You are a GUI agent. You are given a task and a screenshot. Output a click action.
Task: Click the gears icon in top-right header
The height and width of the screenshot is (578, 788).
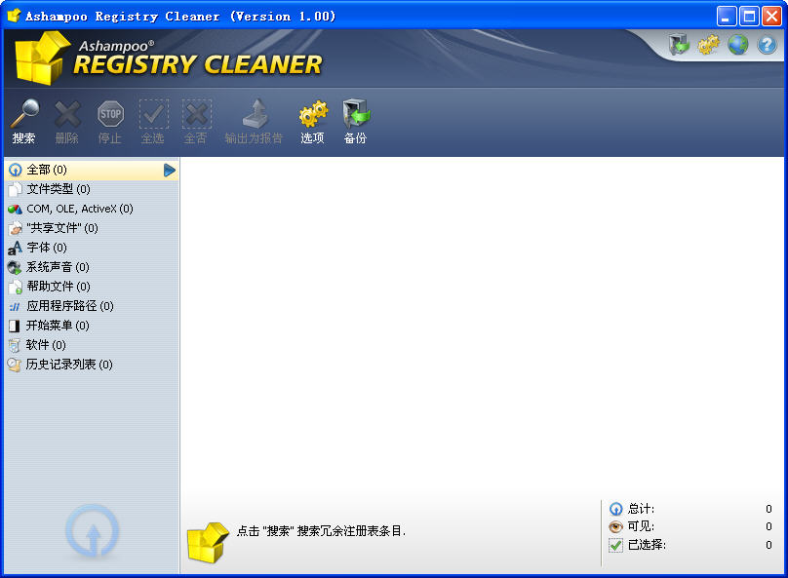(708, 45)
